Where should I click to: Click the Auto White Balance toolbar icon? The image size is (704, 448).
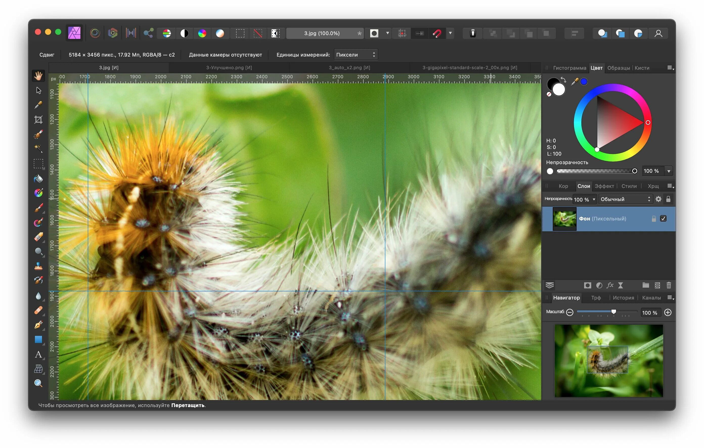pyautogui.click(x=220, y=33)
